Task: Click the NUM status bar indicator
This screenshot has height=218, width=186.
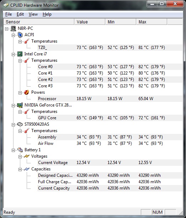Action: coord(158,212)
